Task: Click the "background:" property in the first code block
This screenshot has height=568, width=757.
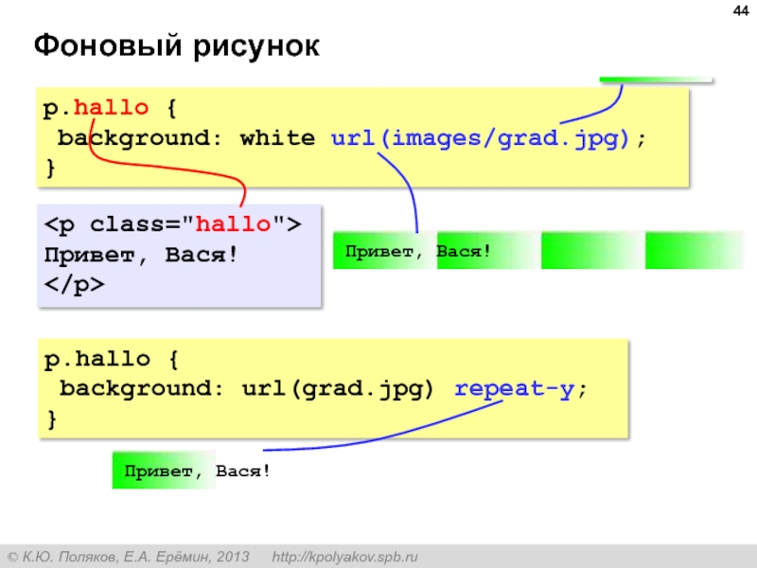Action: pyautogui.click(x=139, y=138)
